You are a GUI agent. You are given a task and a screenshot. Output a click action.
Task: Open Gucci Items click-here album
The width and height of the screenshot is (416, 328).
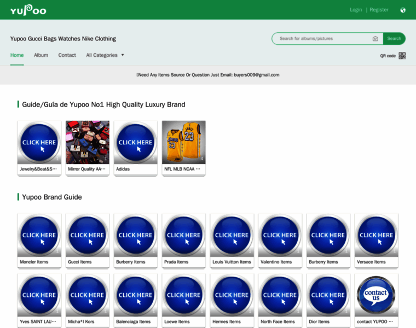[88, 235]
